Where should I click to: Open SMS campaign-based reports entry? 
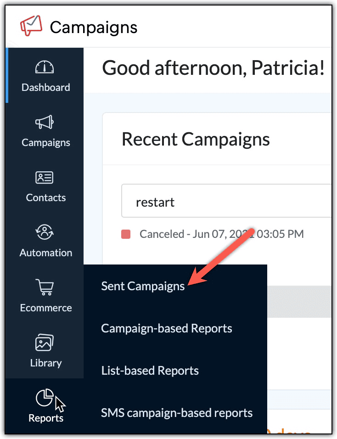pos(177,413)
